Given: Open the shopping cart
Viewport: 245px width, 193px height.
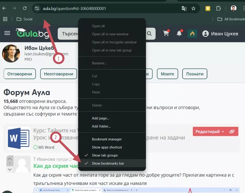Looking at the screenshot, I should [166, 33].
